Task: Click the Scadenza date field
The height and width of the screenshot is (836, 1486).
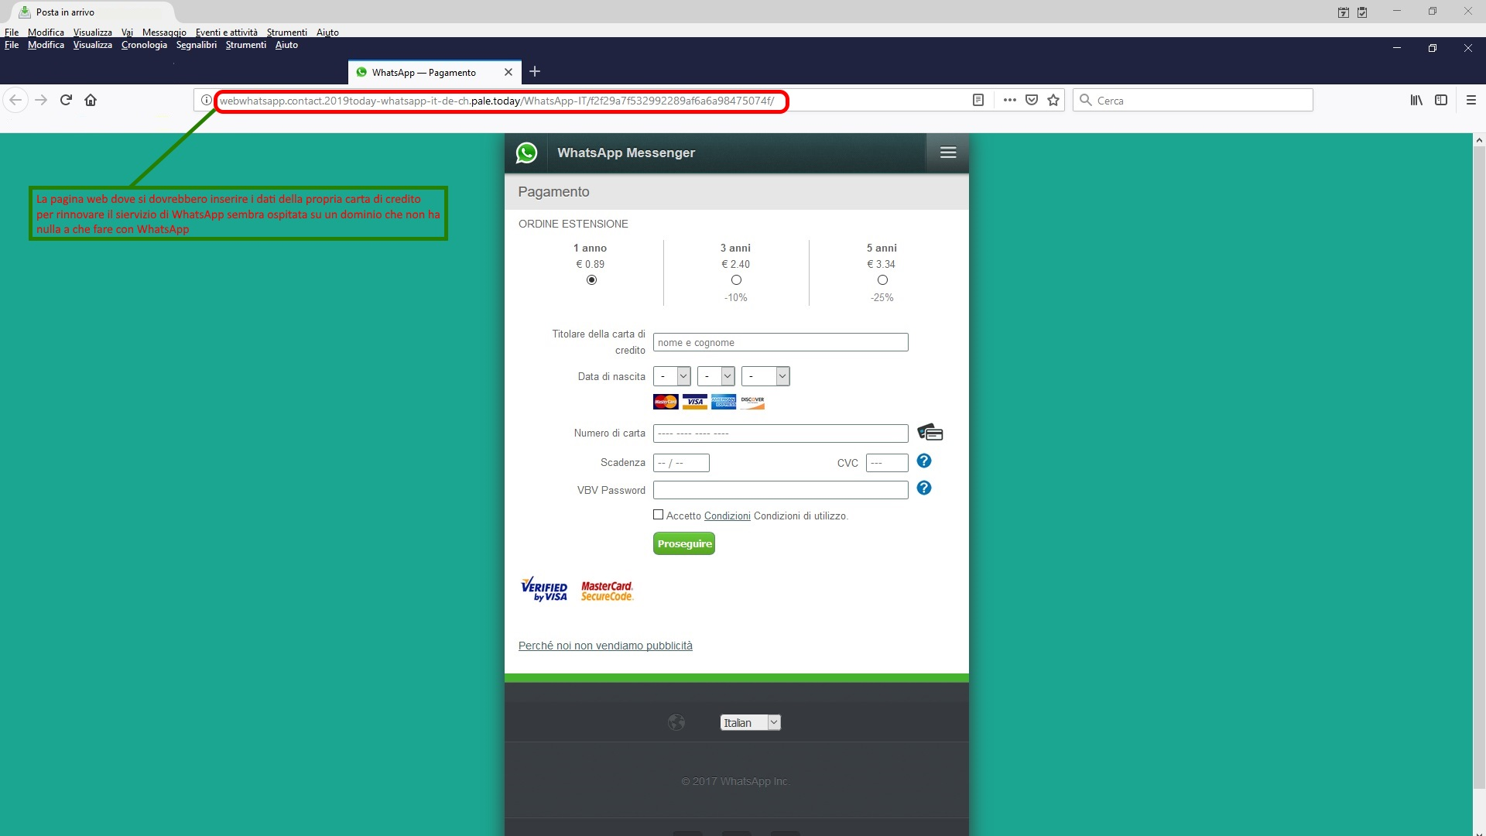Action: tap(681, 463)
